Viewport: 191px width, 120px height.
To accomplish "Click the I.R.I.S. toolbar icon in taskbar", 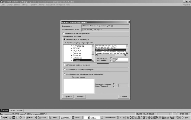I will [x=92, y=118].
